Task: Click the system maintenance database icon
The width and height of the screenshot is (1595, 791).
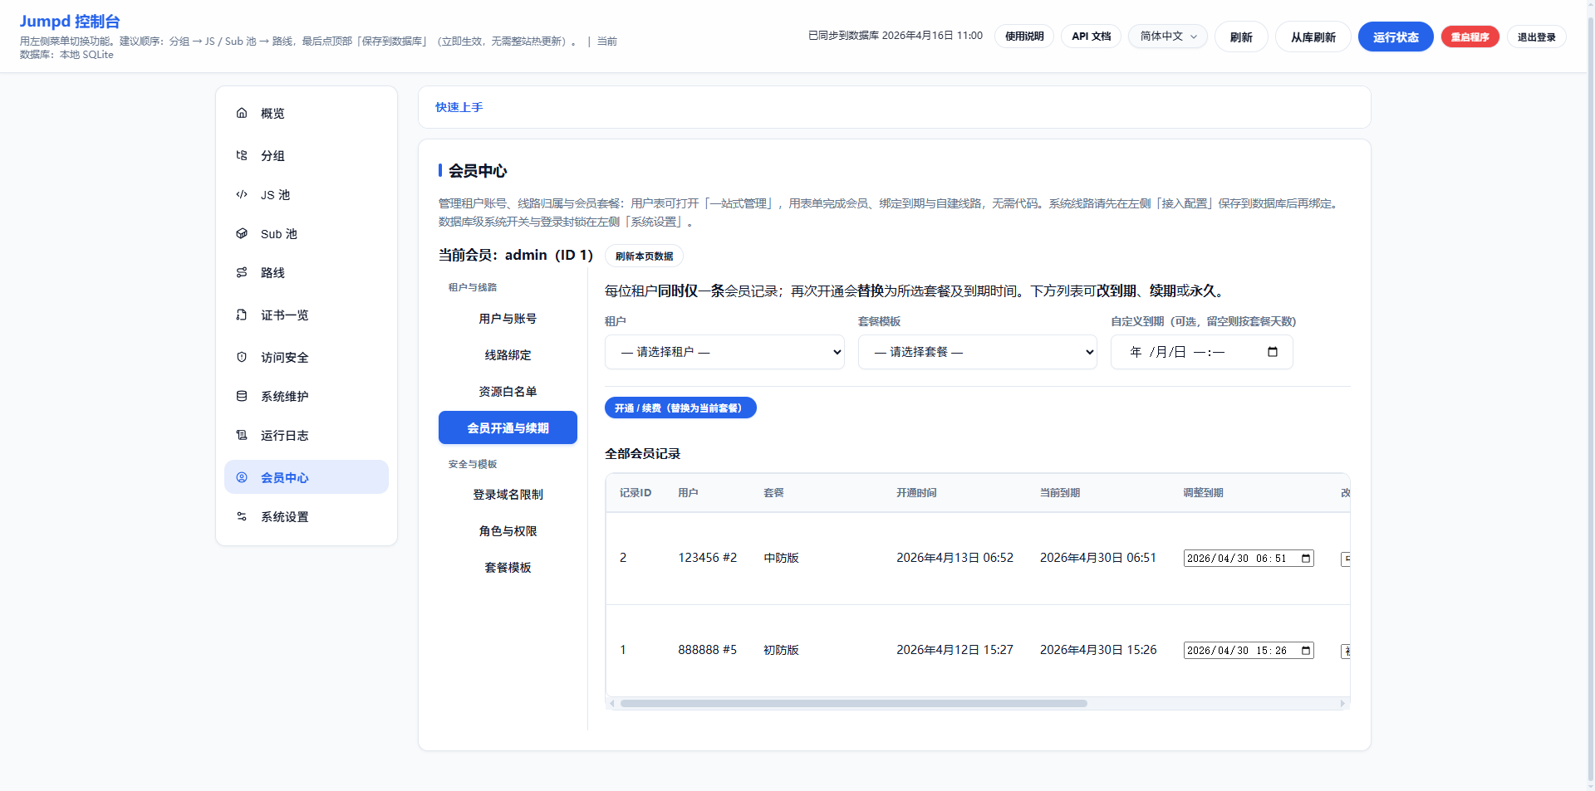Action: (242, 396)
